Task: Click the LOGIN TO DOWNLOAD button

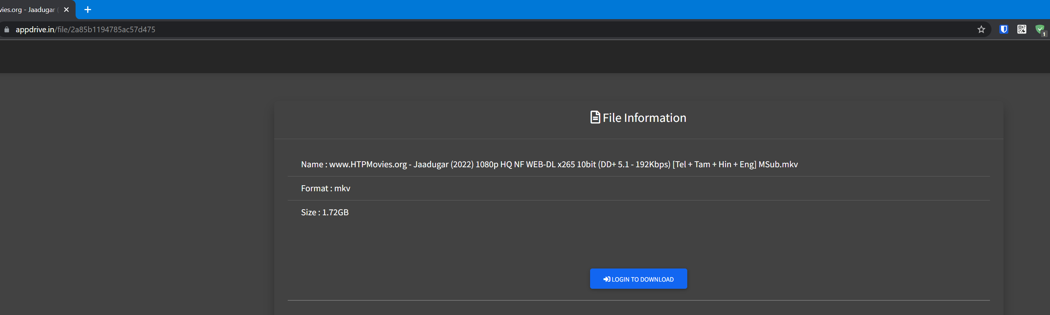Action: (x=638, y=279)
